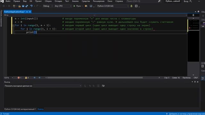Click the CRLF line ending indicator
Image resolution: width=205 pixels, height=115 pixels.
pos(196,78)
